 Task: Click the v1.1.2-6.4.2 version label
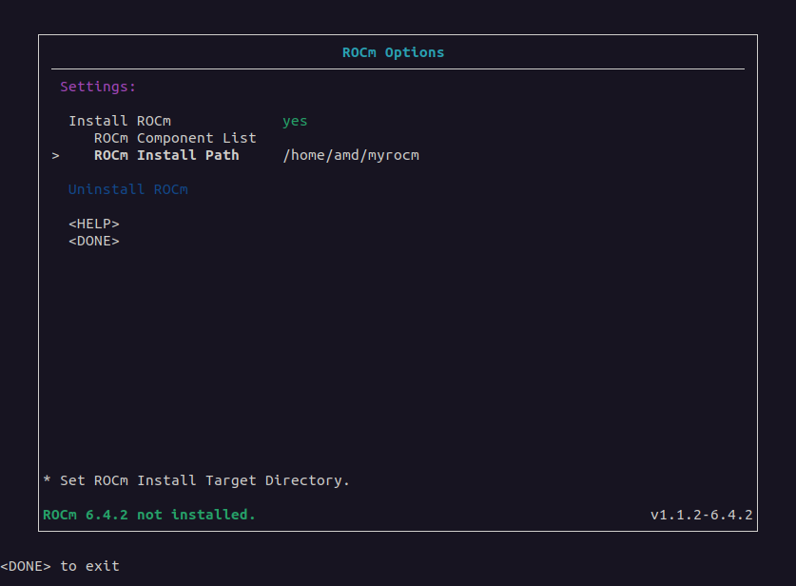[702, 515]
